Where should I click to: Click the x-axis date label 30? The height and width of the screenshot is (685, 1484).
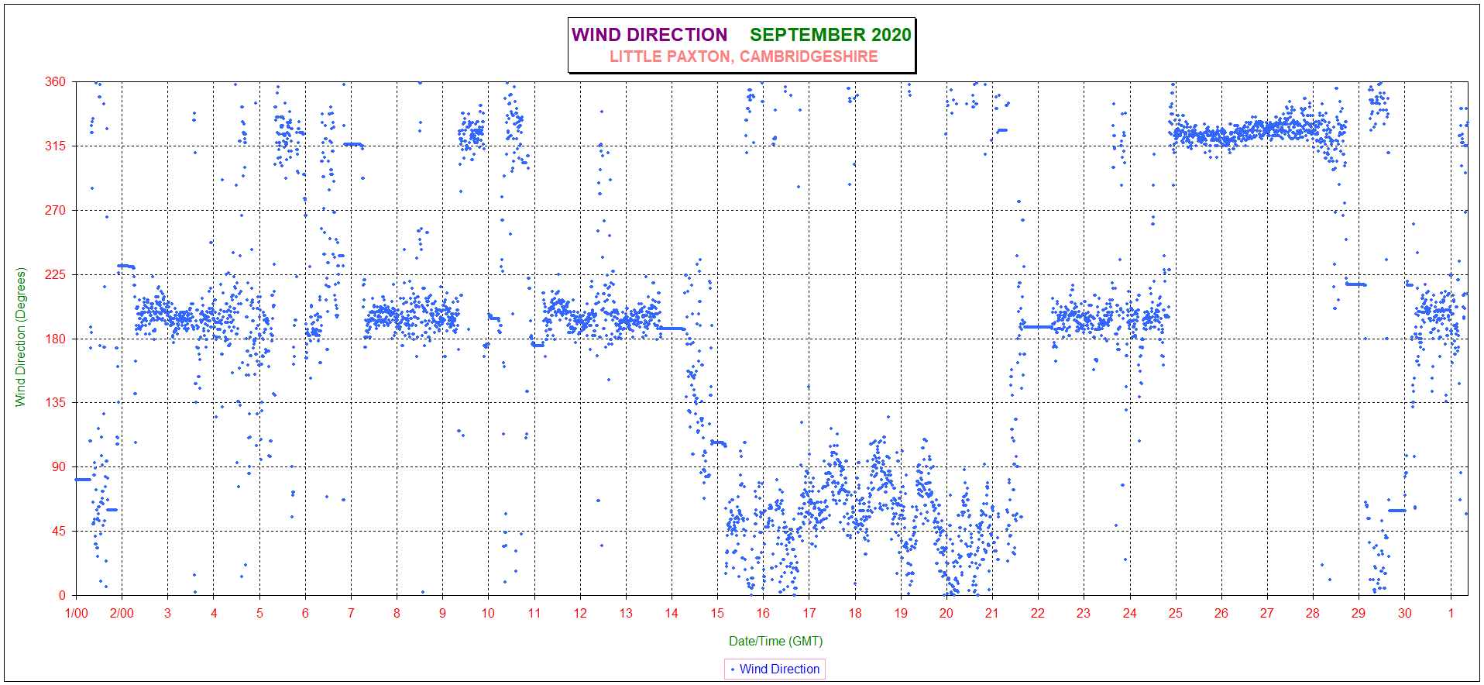(1405, 613)
